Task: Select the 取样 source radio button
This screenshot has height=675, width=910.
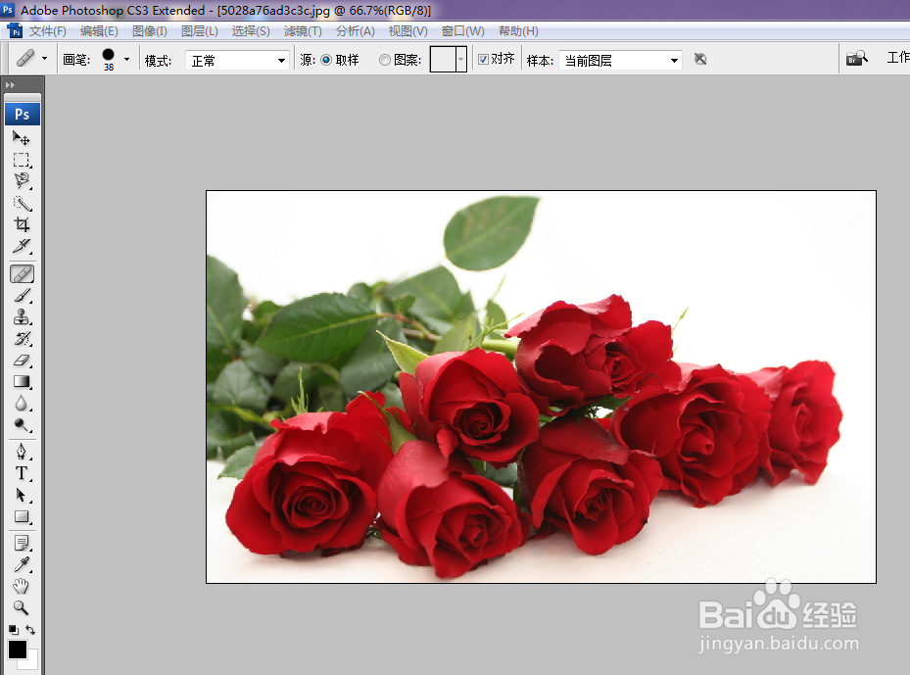Action: [x=326, y=60]
